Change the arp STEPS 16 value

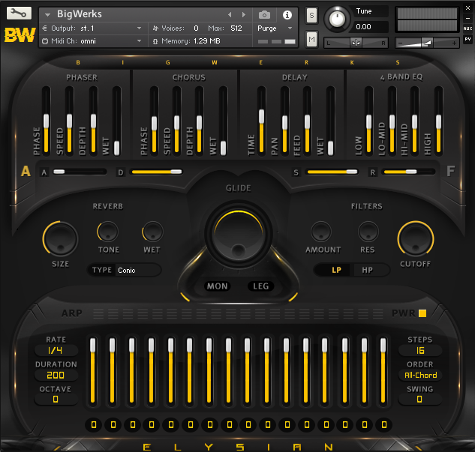coord(420,350)
